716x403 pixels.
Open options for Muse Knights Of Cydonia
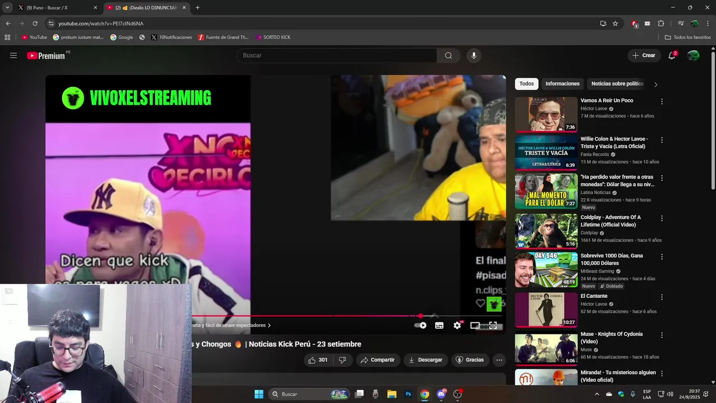tap(662, 335)
